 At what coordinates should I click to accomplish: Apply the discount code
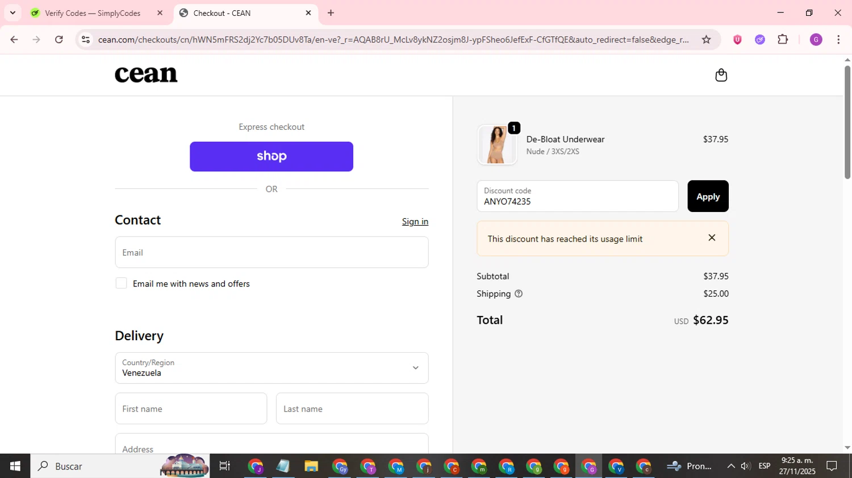tap(708, 196)
